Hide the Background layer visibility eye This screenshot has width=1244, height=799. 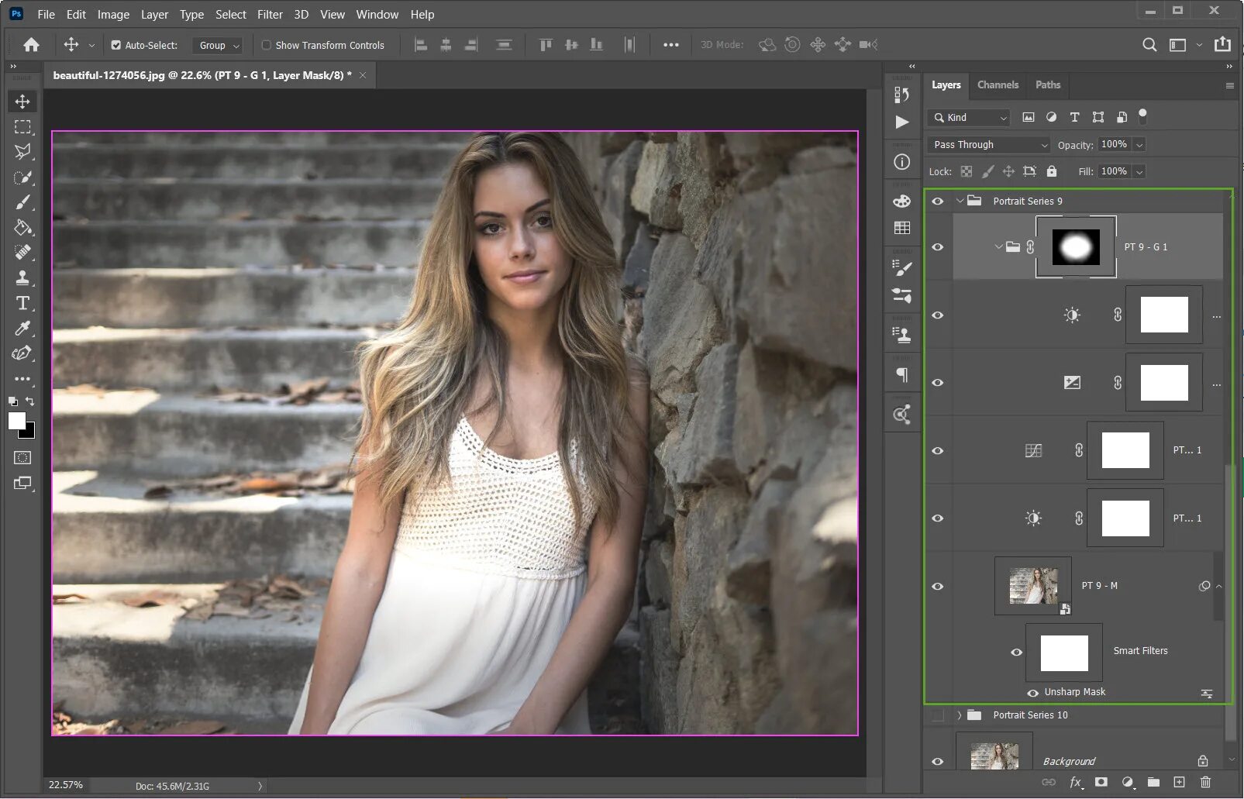[x=938, y=761]
